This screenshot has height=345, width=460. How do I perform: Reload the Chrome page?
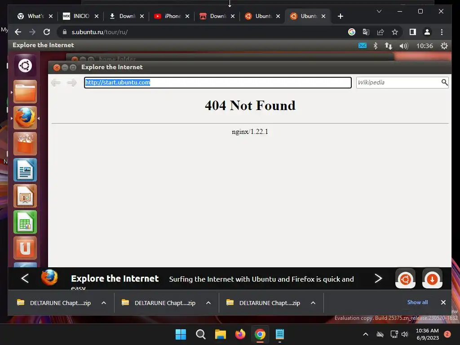[47, 32]
